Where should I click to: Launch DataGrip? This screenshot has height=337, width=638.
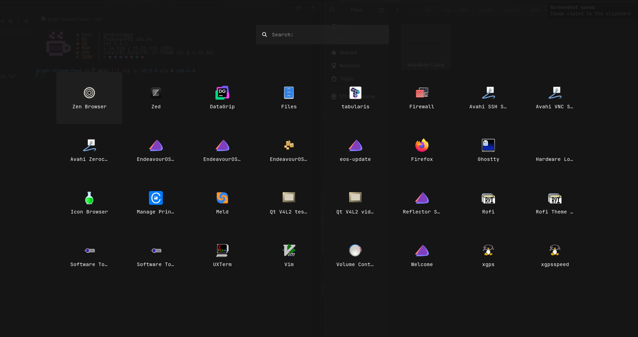222,98
